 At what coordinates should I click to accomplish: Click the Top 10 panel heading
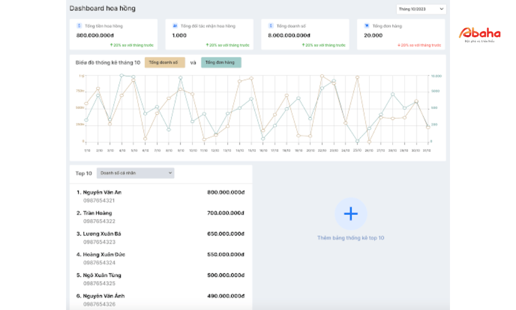84,173
